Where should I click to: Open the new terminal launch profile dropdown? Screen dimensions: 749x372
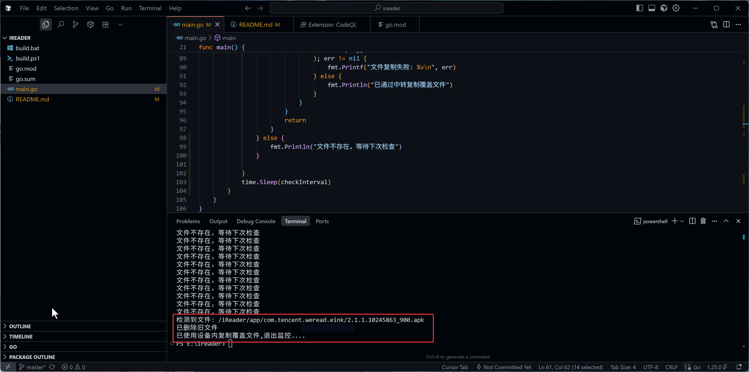click(x=682, y=221)
